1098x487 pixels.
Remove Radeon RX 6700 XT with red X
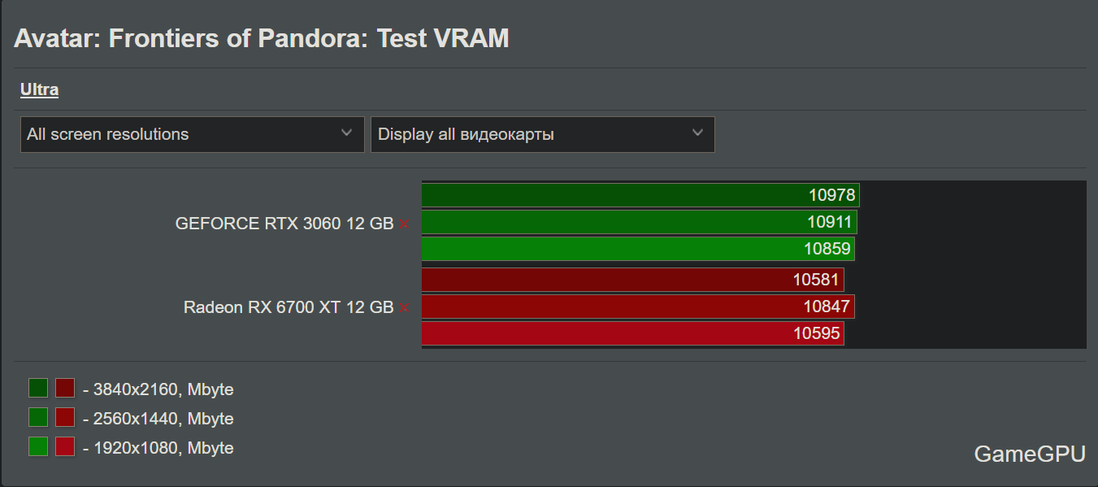(x=405, y=308)
